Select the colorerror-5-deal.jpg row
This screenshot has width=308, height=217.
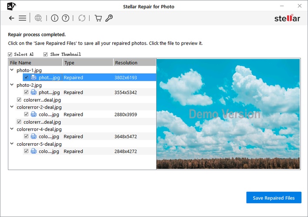(39, 144)
